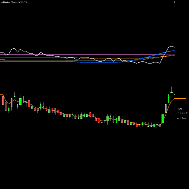Click the 'V: 0.02' volume label
Image resolution: width=189 pixels, height=189 pixels.
coord(181,113)
